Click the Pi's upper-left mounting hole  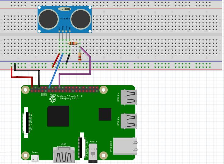(25, 90)
